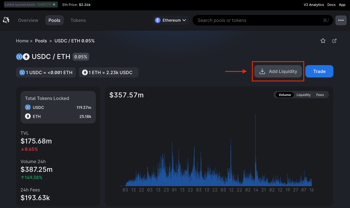Click the 1 ETH = 2.23k USDC chip
This screenshot has height=208, width=350.
click(x=109, y=72)
